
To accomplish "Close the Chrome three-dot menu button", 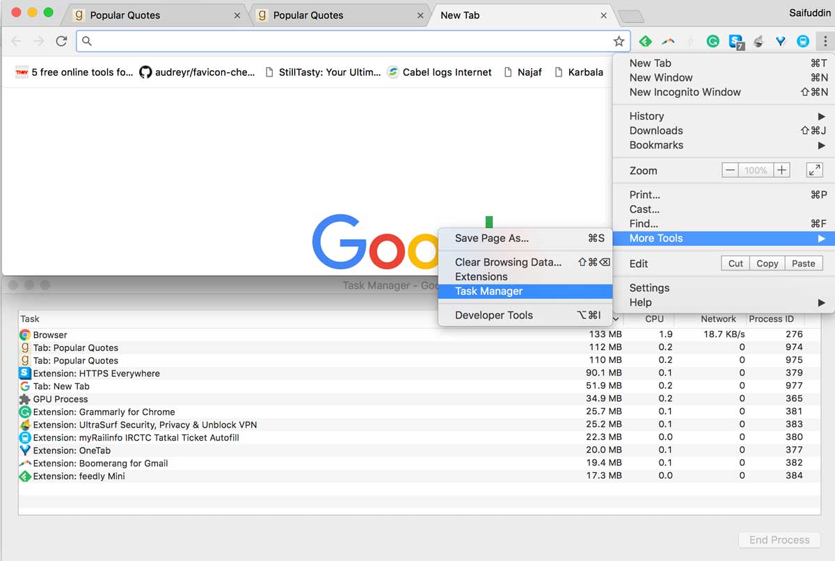I will [825, 42].
